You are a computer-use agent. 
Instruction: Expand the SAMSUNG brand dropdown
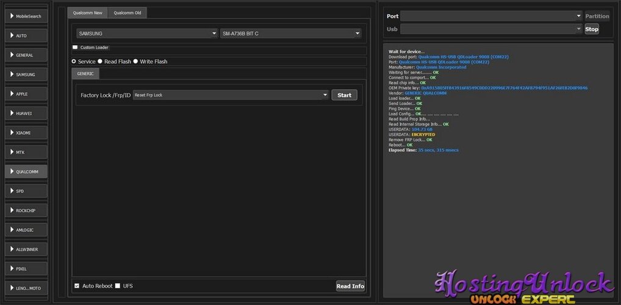pyautogui.click(x=148, y=34)
